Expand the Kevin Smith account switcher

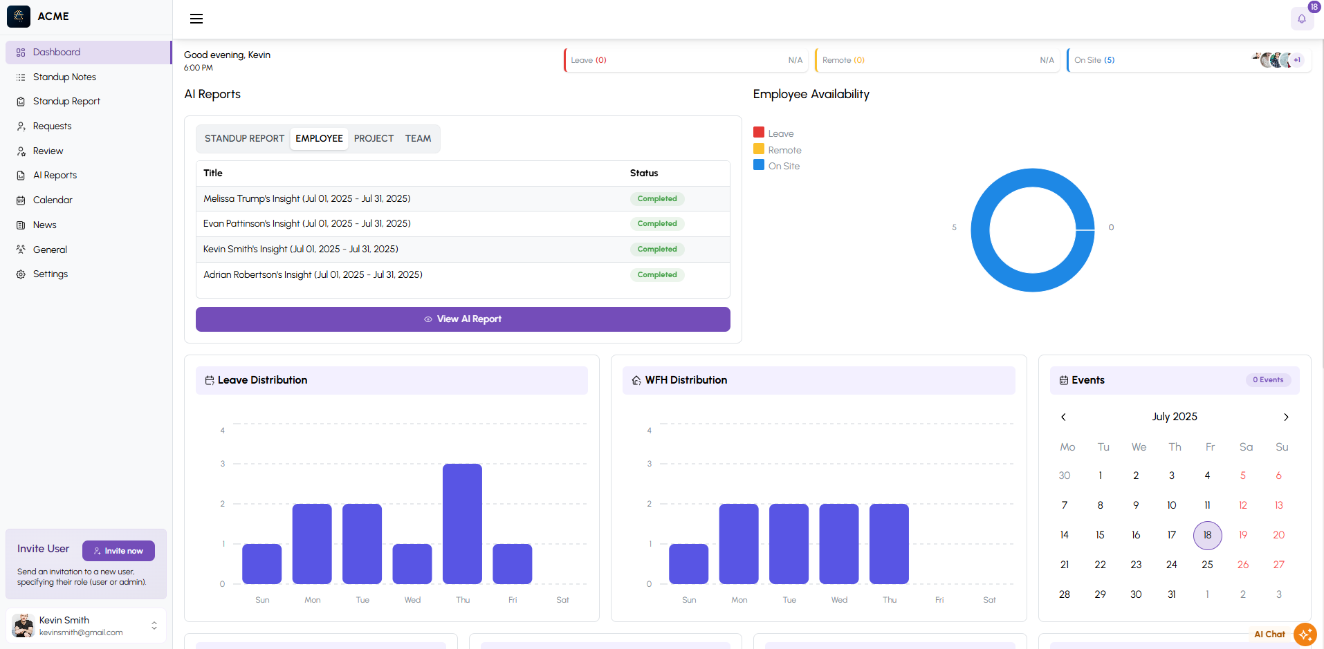tap(154, 626)
